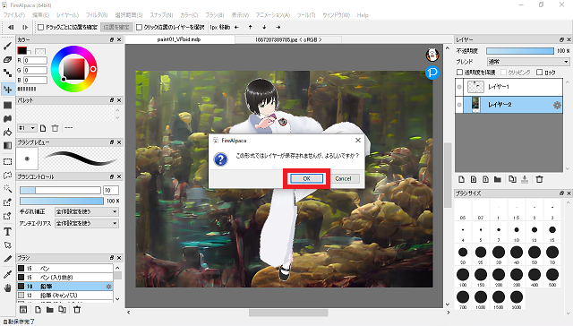The width and height of the screenshot is (573, 326).
Task: Select the Dot tool
Action: tap(7, 73)
